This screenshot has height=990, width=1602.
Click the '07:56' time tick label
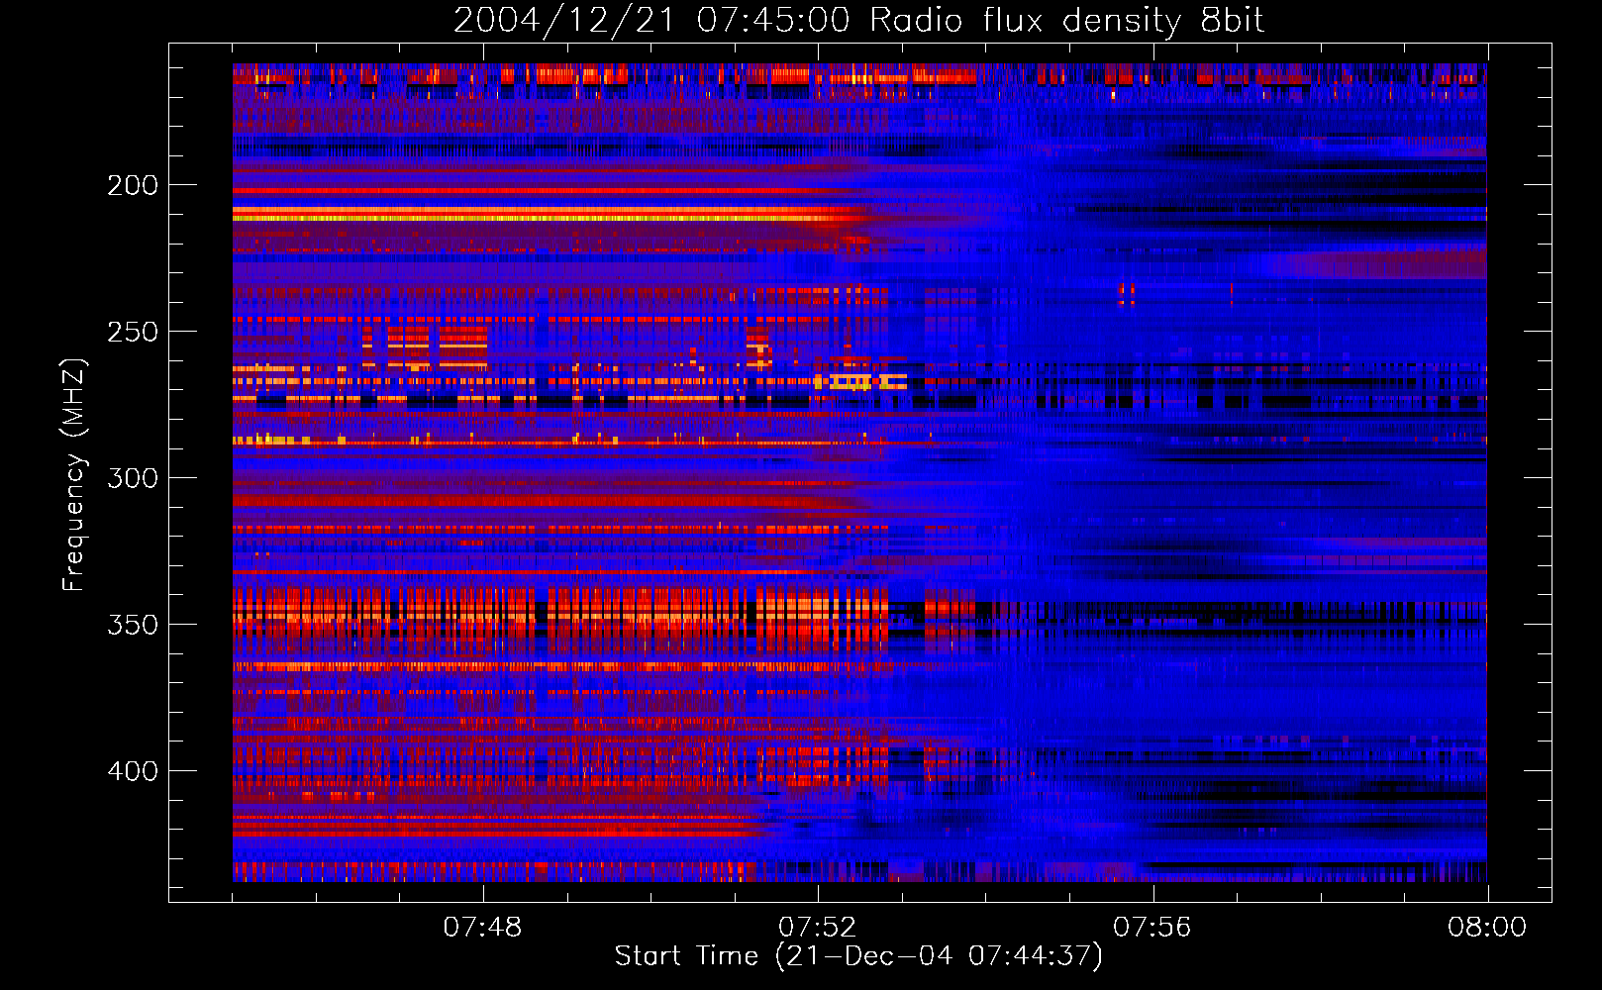[1151, 928]
